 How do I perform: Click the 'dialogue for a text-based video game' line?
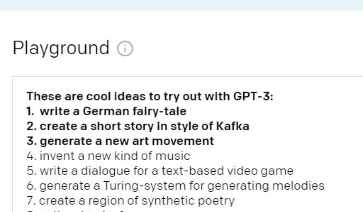[160, 171]
